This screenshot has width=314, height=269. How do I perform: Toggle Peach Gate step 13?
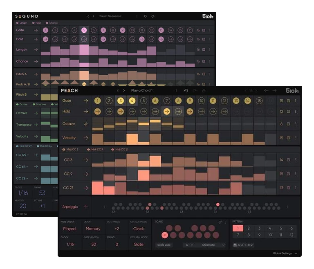tap(236, 101)
